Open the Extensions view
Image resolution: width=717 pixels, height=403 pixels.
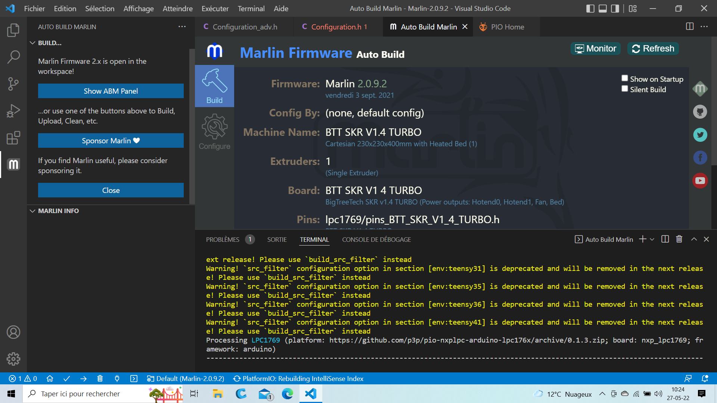click(13, 138)
